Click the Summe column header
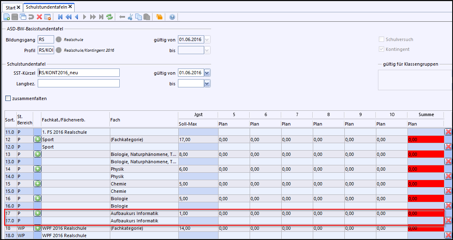The width and height of the screenshot is (453, 240). click(x=426, y=114)
